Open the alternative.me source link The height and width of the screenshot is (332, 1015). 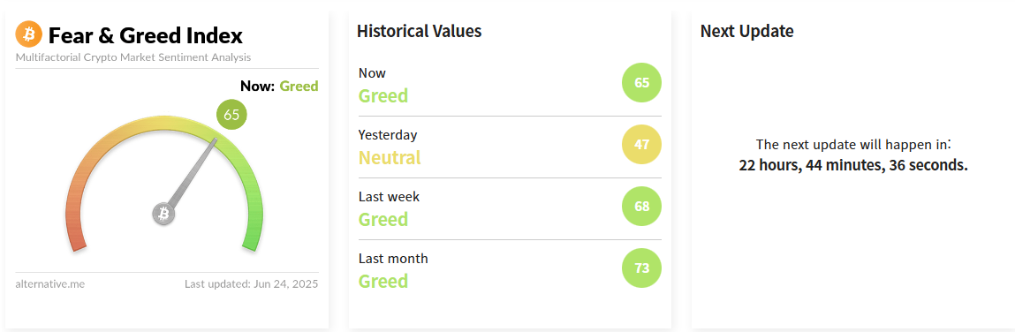point(49,283)
